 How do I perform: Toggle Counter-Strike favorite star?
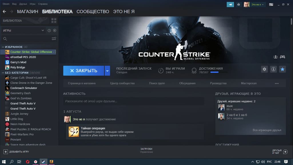282,69
